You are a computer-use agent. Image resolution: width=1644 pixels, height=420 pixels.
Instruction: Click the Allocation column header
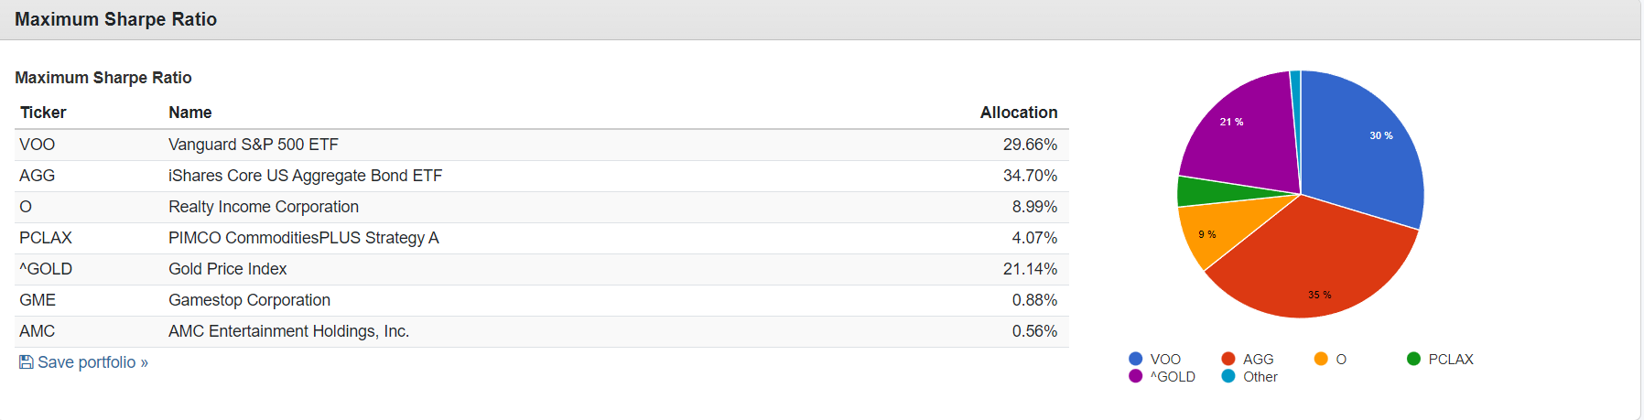click(1018, 113)
